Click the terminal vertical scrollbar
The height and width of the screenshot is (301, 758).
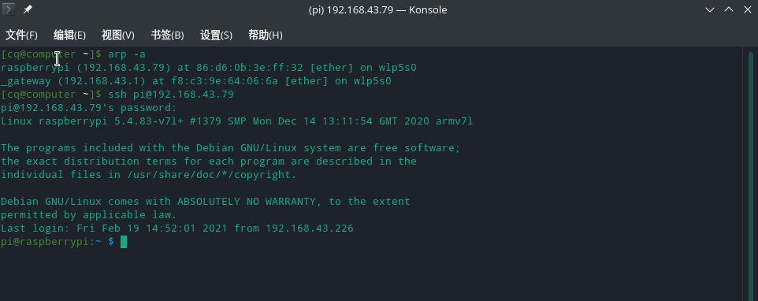click(751, 174)
